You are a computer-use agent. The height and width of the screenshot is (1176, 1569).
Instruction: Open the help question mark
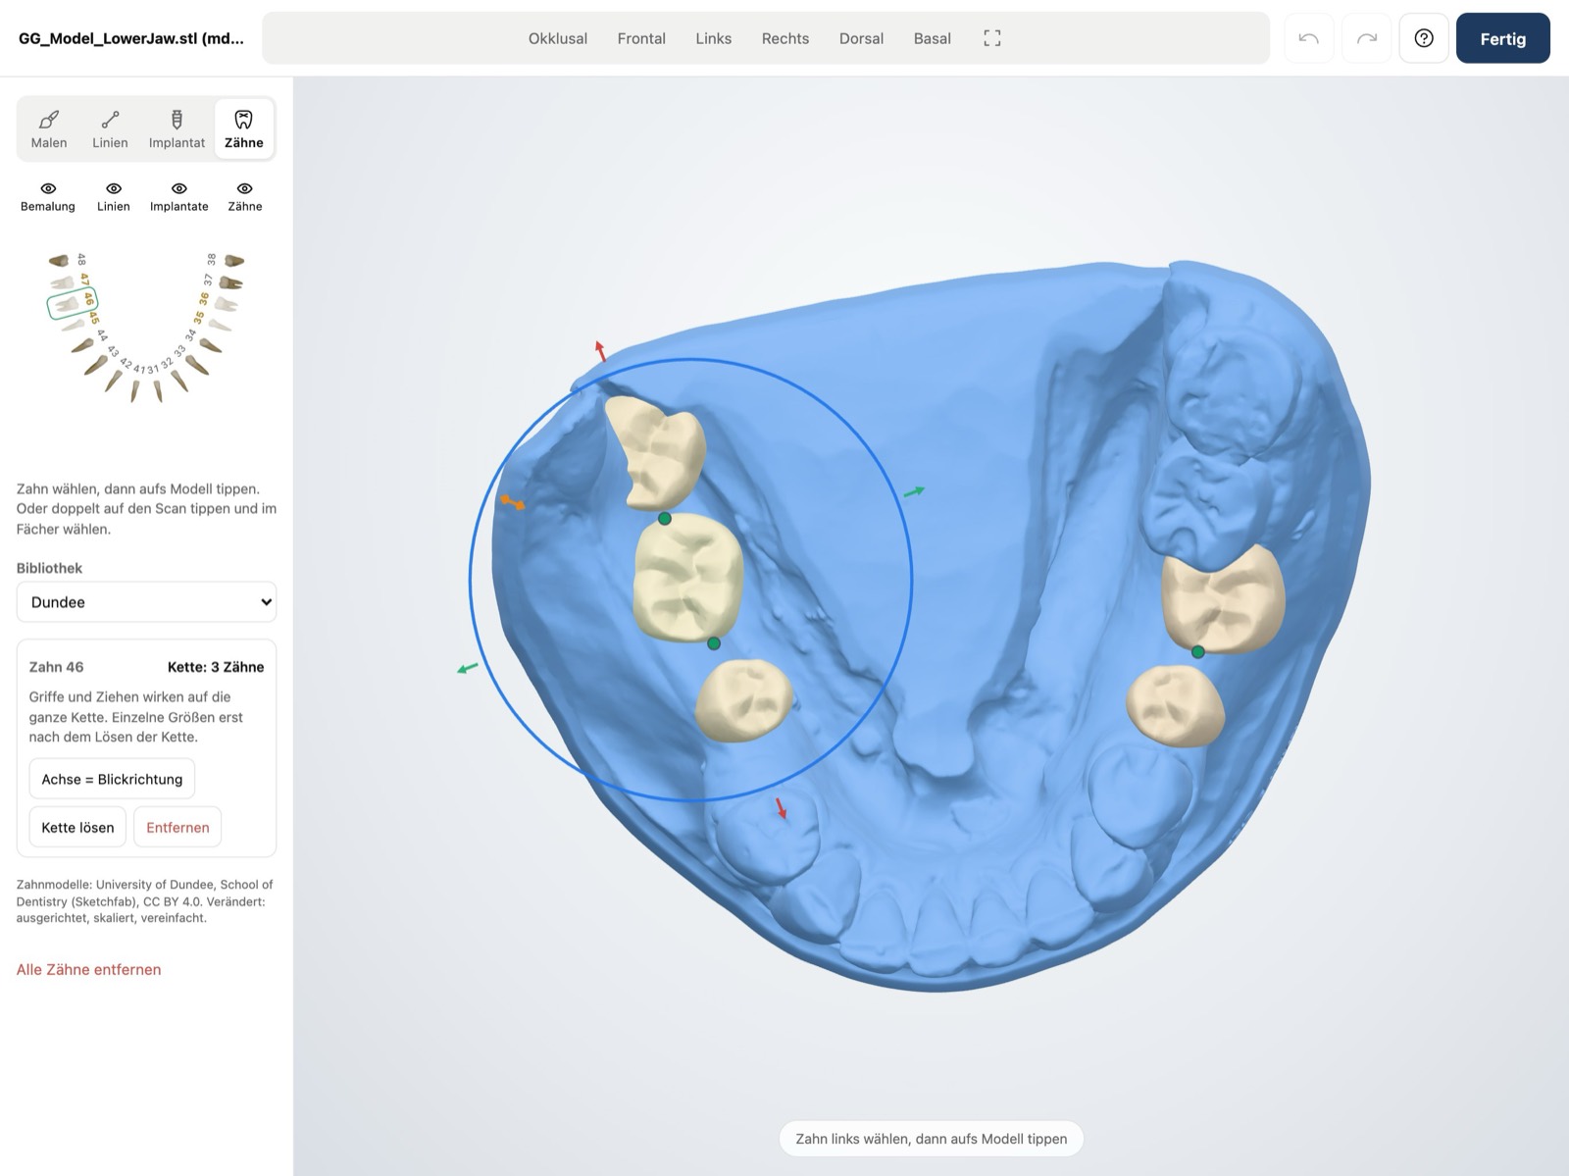[1424, 38]
